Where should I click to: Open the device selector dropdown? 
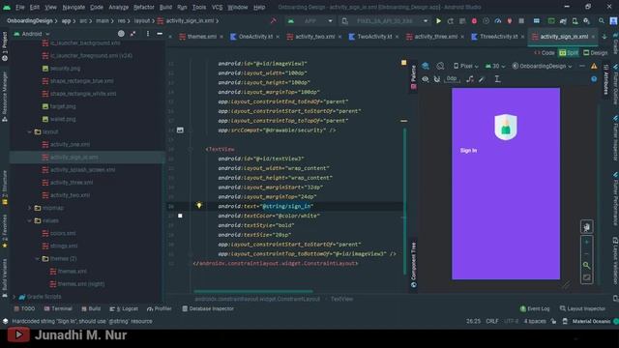coord(385,21)
